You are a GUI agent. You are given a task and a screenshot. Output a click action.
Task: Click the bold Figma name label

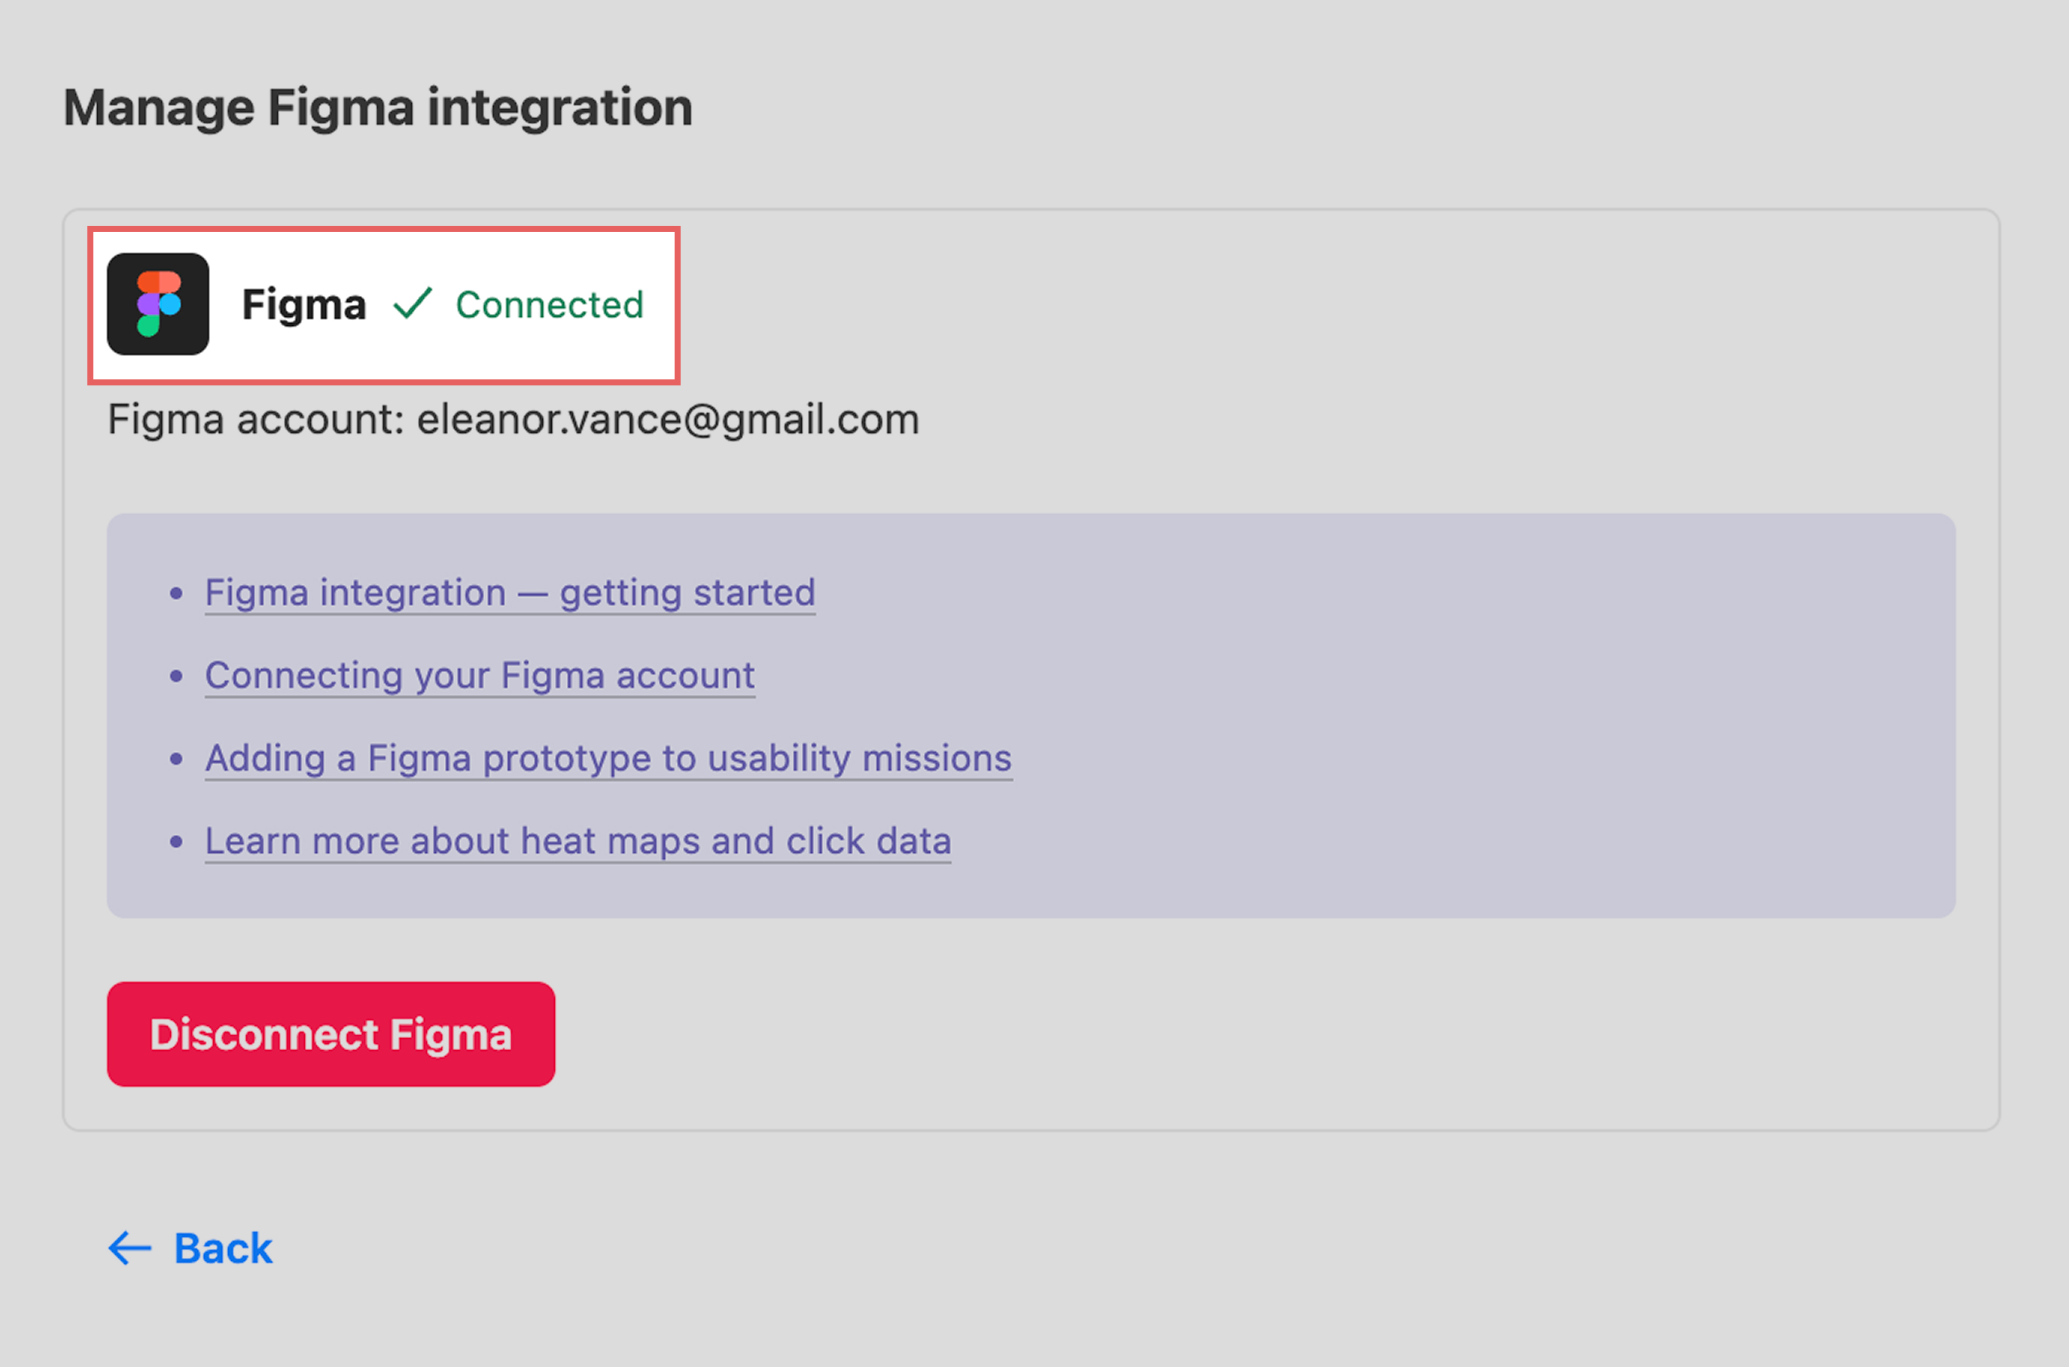click(303, 305)
